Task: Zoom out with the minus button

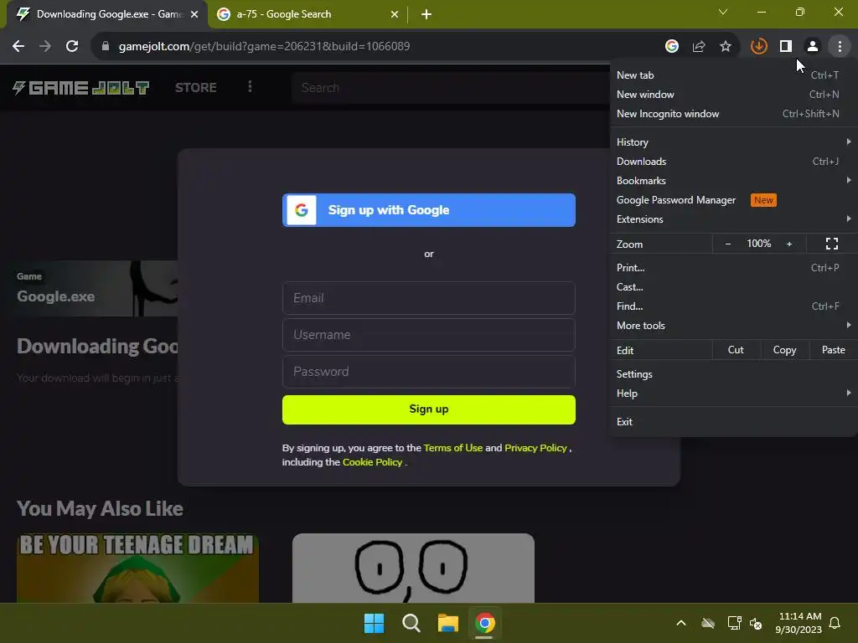Action: click(728, 244)
